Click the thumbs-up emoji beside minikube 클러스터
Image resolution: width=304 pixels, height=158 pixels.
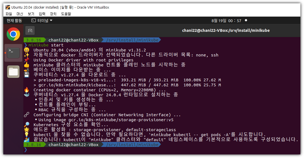(x=27, y=65)
